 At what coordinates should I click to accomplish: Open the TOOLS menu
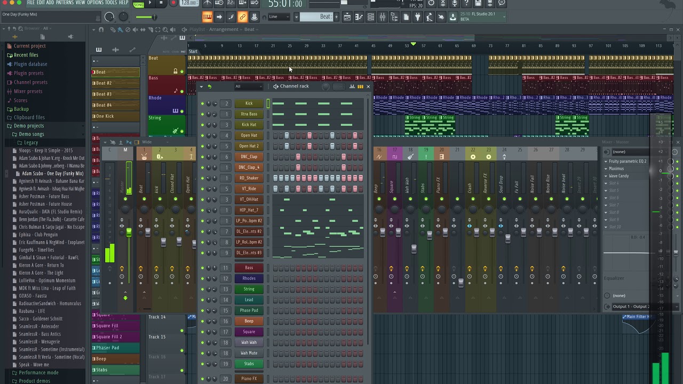(110, 3)
